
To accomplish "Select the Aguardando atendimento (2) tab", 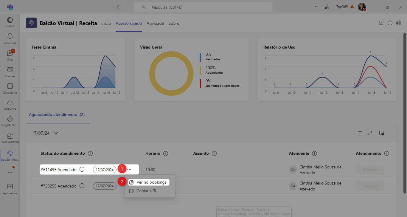I will (x=57, y=114).
